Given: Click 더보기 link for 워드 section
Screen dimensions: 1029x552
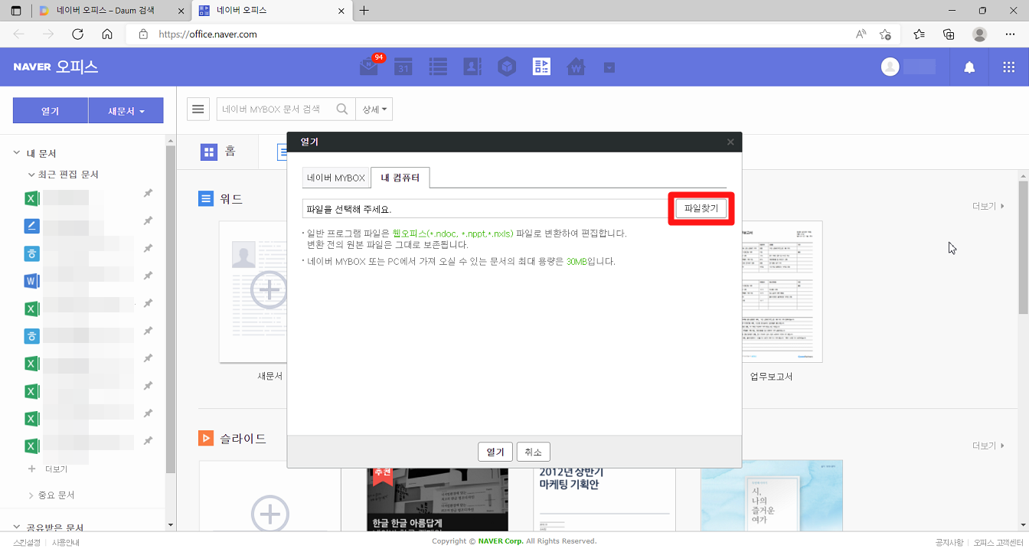Looking at the screenshot, I should (988, 206).
